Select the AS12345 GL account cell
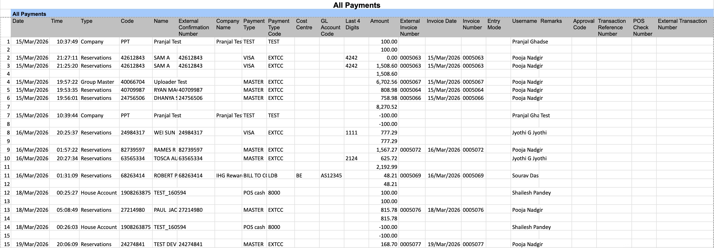714x248 pixels. pyautogui.click(x=331, y=176)
